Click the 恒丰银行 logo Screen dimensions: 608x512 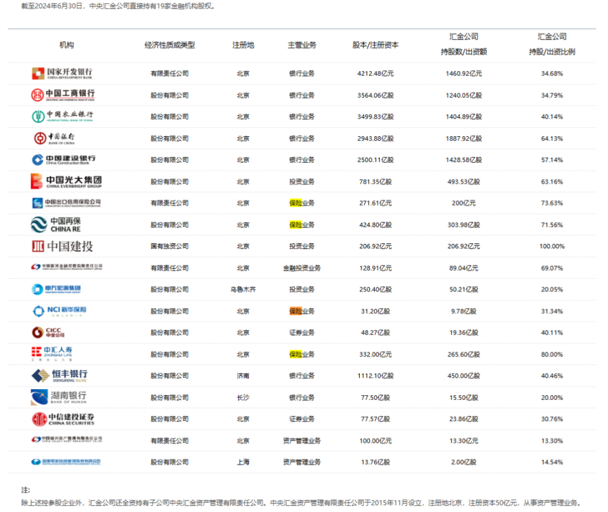[x=60, y=376]
